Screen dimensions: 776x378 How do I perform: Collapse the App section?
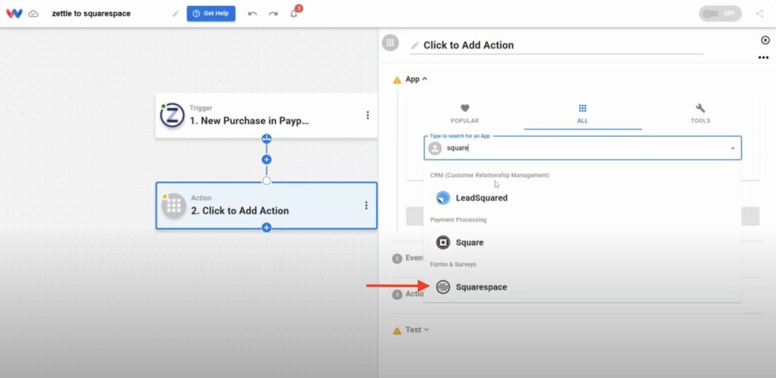pyautogui.click(x=416, y=79)
